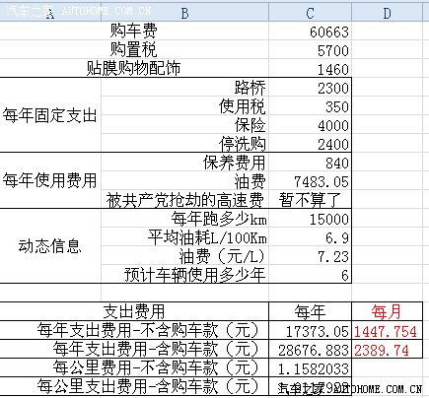
Task: Select column D header
Action: pyautogui.click(x=387, y=13)
